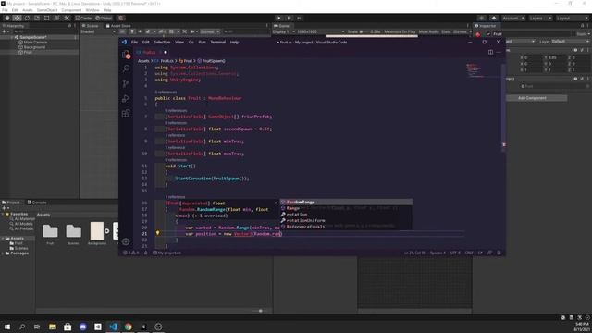
Task: Select Unity Rotate tool
Action: click(27, 18)
